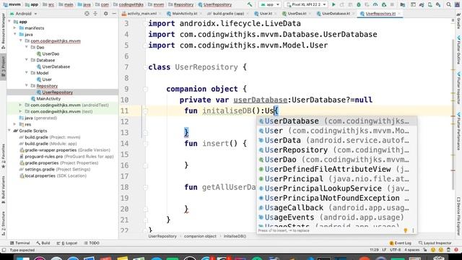Image resolution: width=462 pixels, height=260 pixels.
Task: Collapse all in the Project panel
Action: point(95,14)
